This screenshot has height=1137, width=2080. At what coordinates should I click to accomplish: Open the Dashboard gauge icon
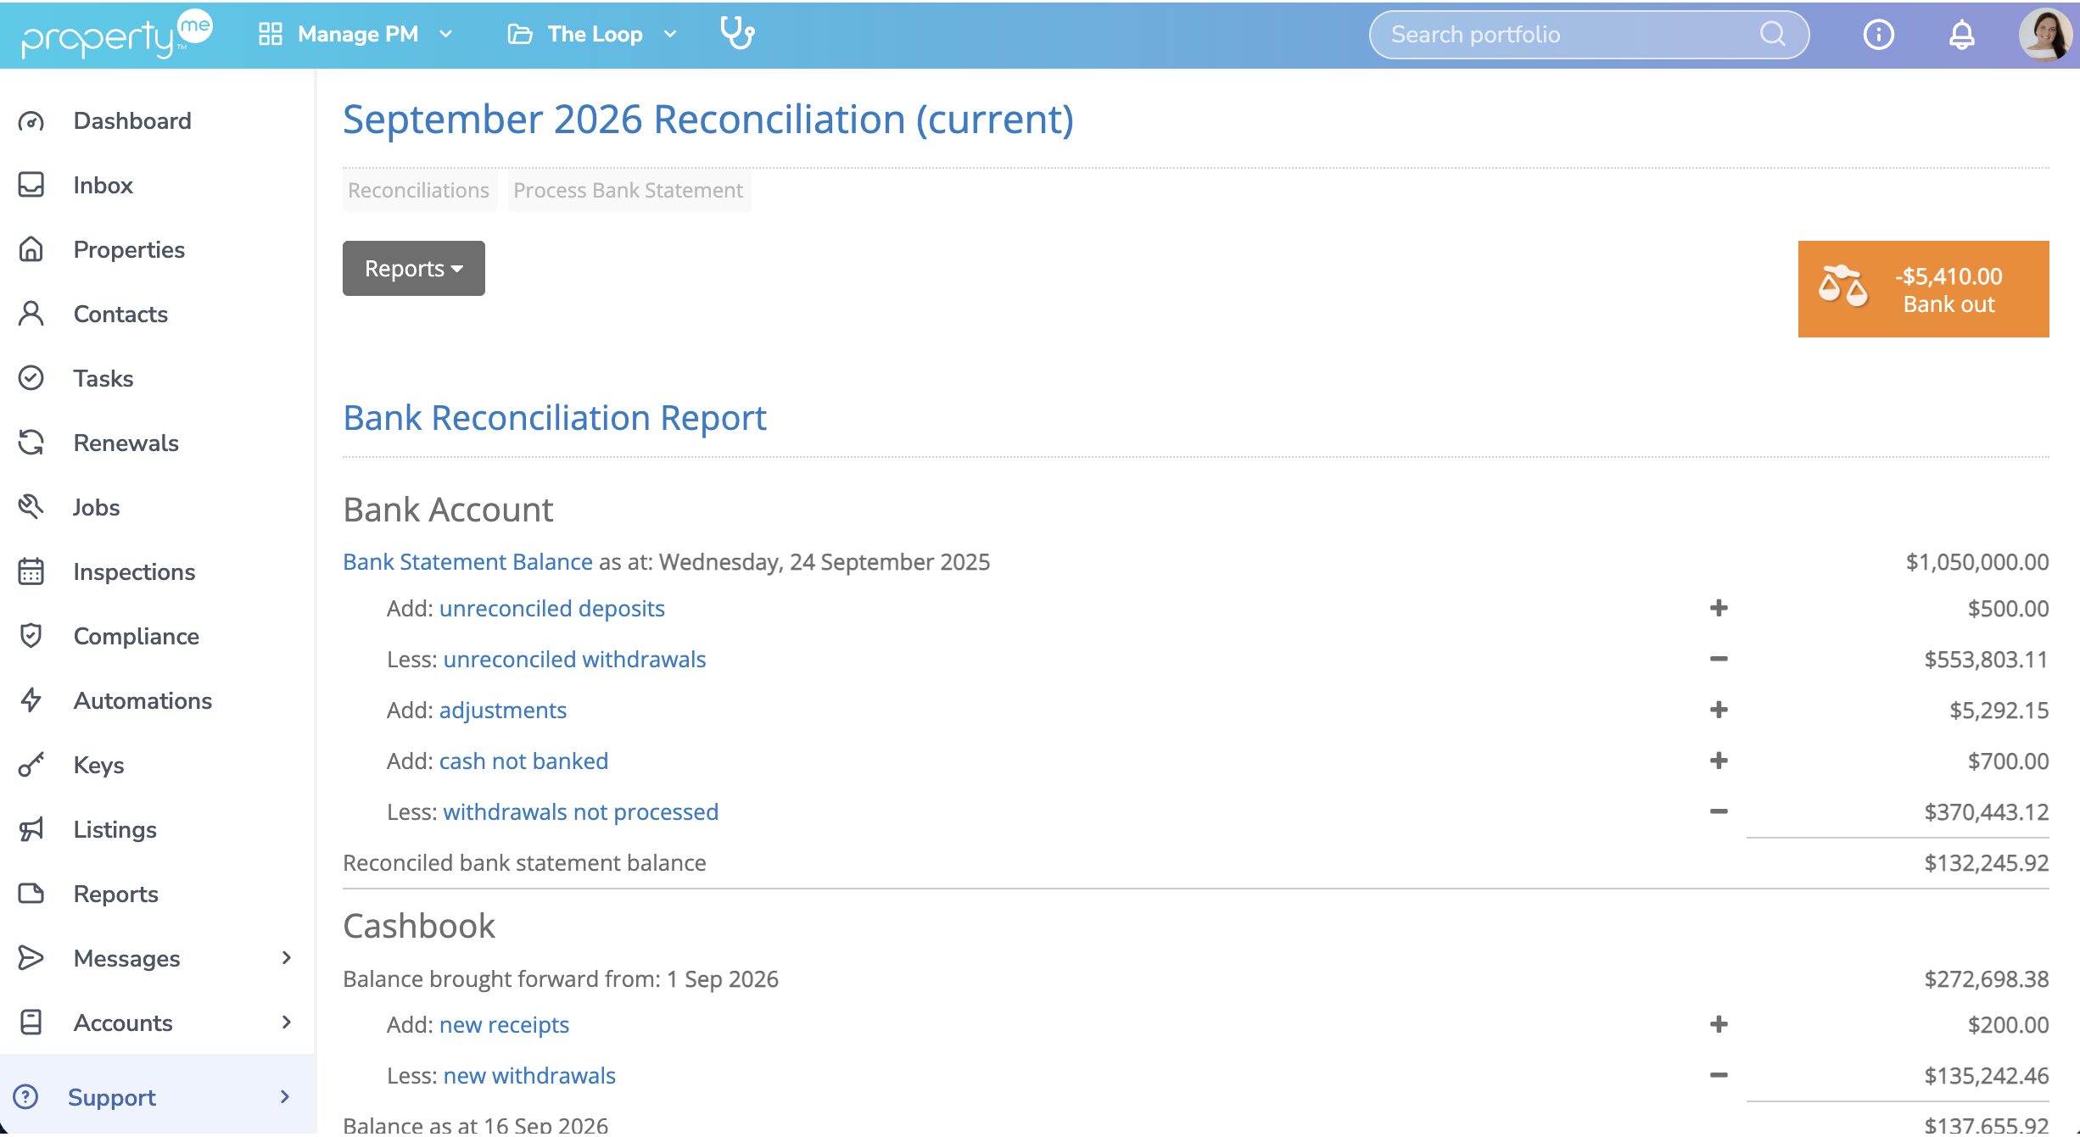pyautogui.click(x=31, y=121)
